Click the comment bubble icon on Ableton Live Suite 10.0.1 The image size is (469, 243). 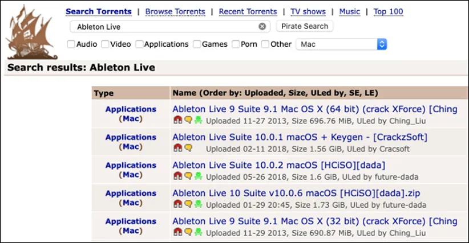click(188, 148)
